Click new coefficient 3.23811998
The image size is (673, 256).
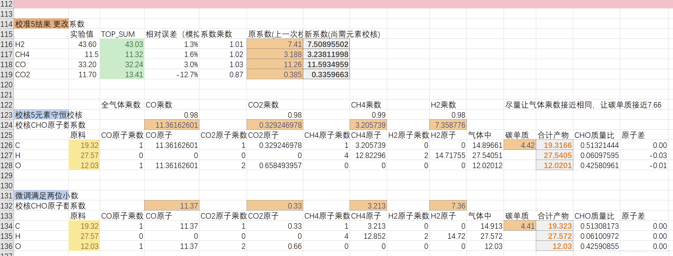(x=326, y=54)
